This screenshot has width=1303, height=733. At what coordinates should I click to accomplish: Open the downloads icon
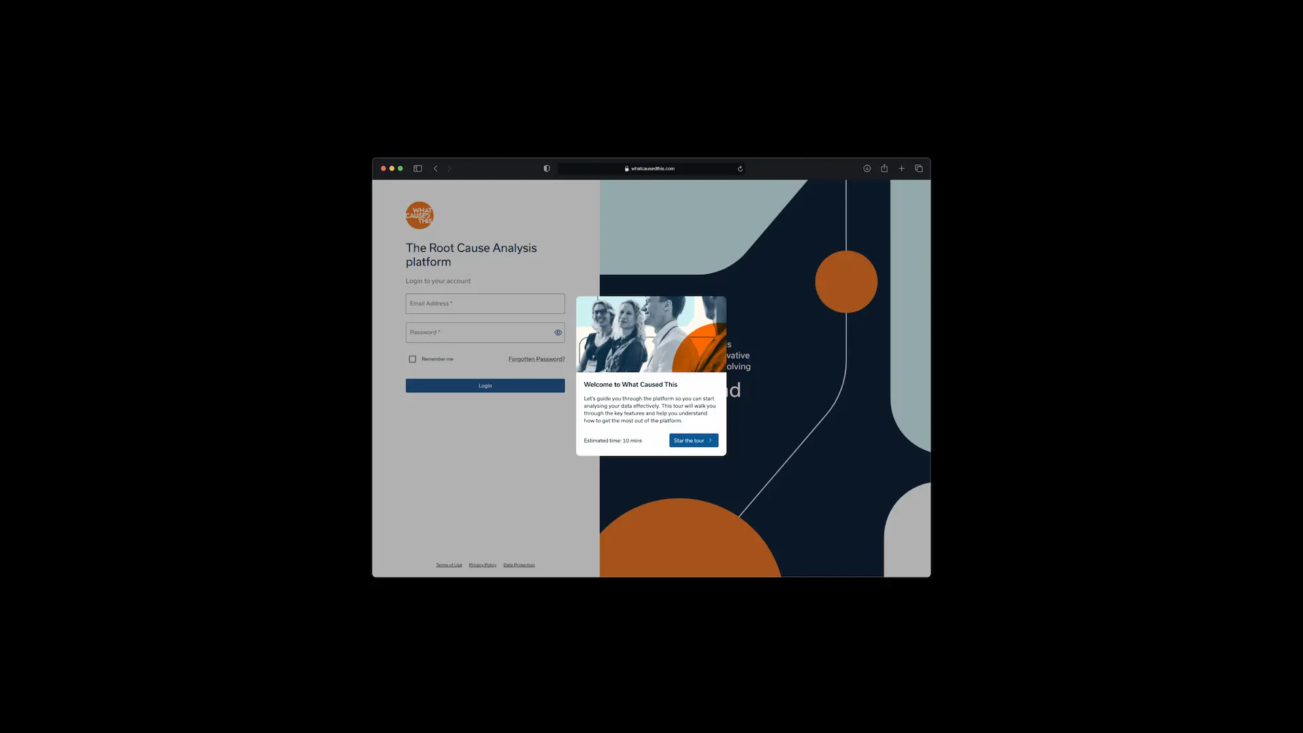(867, 168)
